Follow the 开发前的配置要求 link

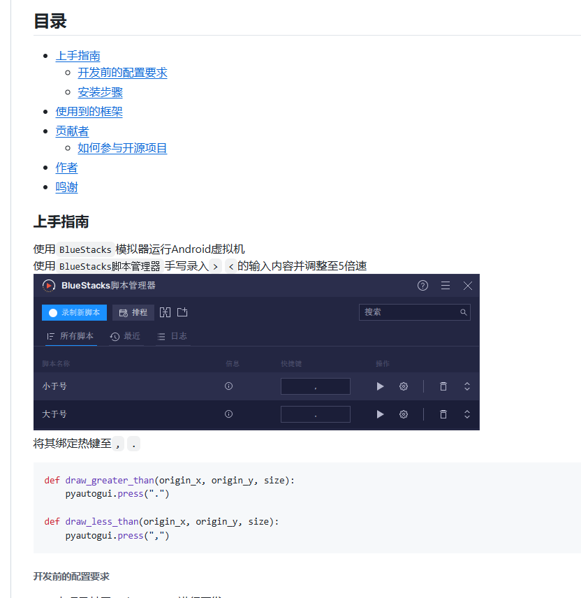coord(122,73)
